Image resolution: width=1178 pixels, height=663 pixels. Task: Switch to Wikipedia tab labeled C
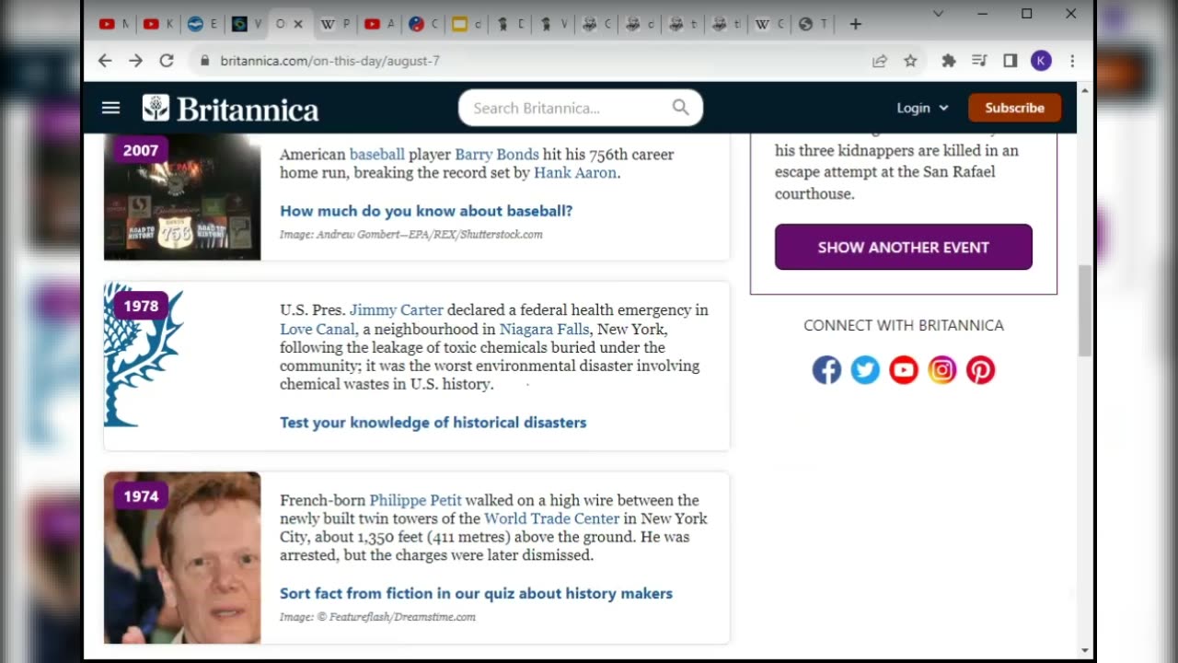(769, 24)
